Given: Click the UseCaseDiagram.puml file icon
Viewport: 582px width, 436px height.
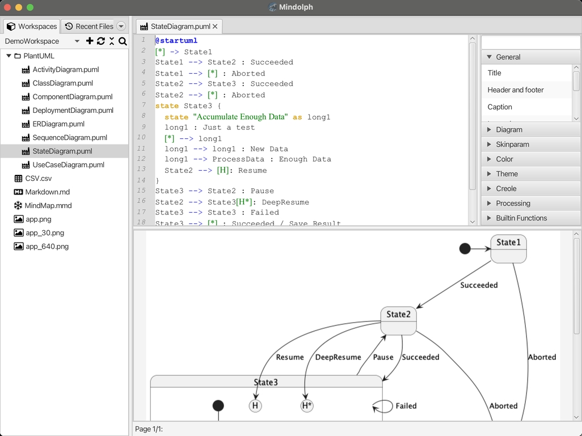Looking at the screenshot, I should [26, 165].
